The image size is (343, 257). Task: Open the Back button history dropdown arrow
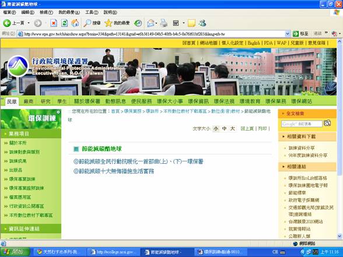tap(29, 23)
